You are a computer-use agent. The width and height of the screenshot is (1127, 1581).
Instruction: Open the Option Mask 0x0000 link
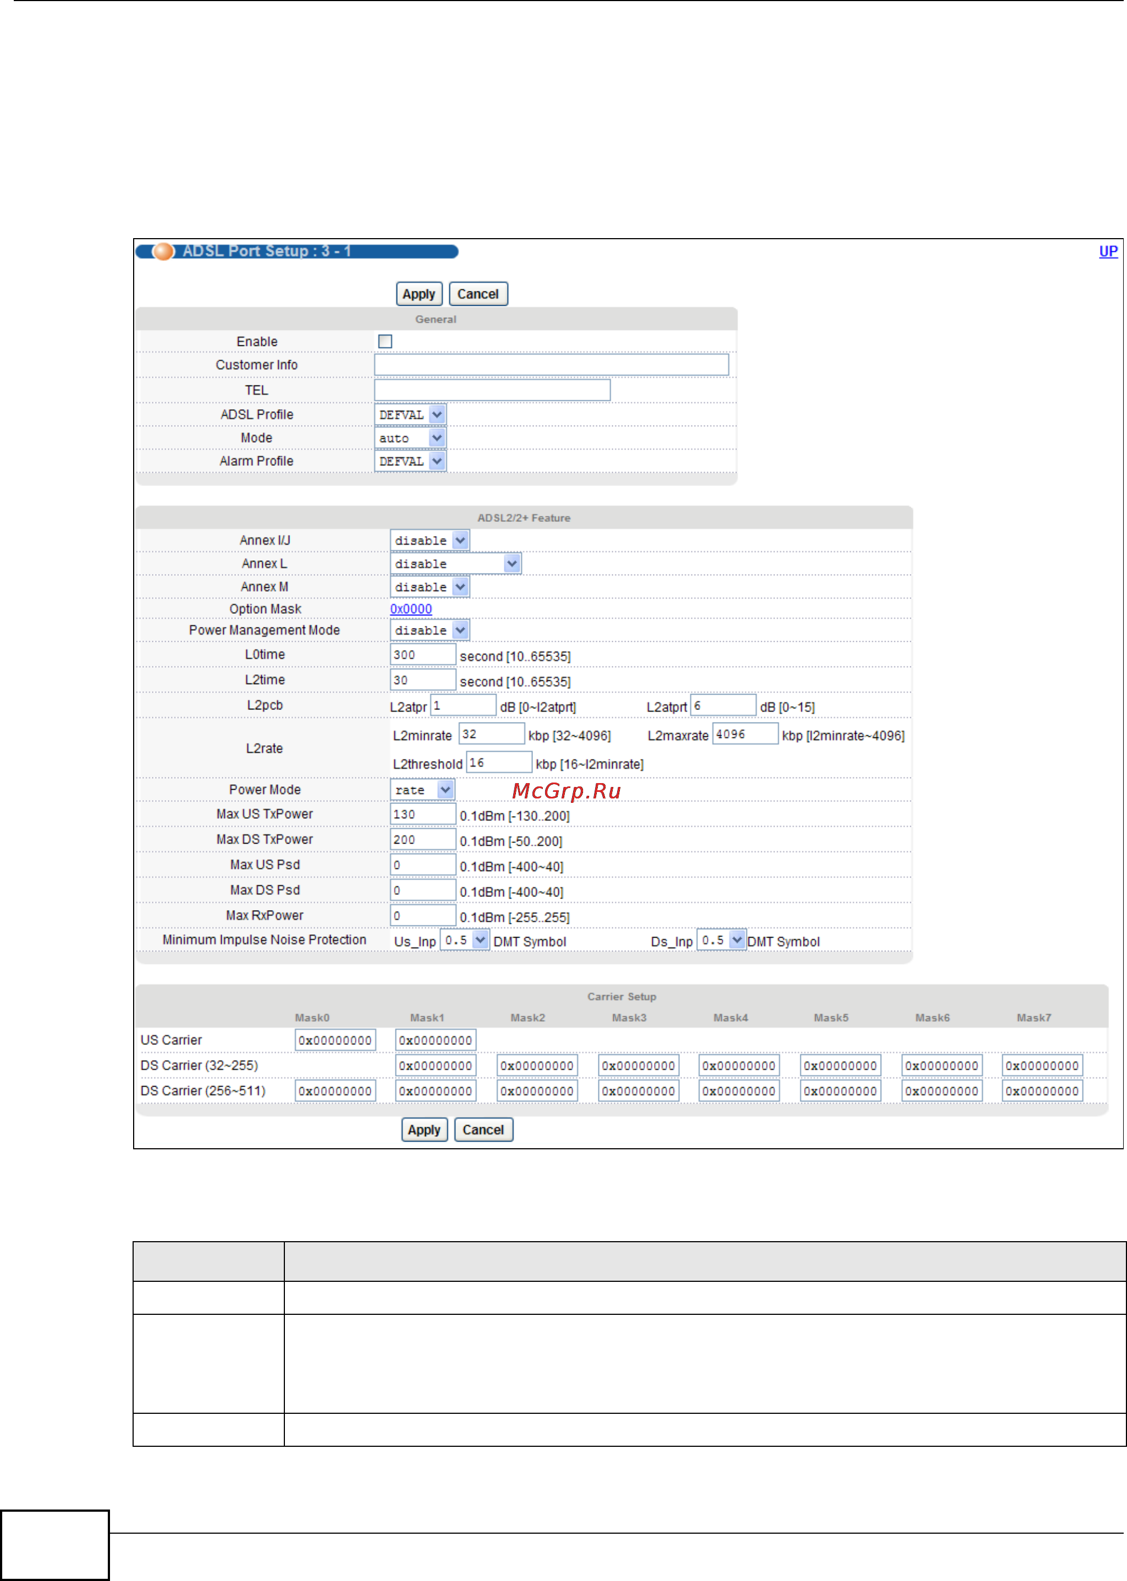(x=411, y=609)
